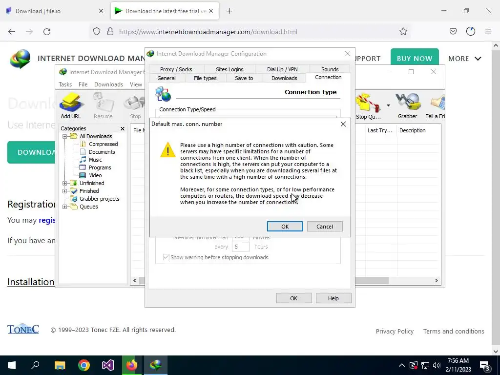Image resolution: width=500 pixels, height=375 pixels.
Task: Click the Tell a Friend toolbar icon
Action: (436, 106)
